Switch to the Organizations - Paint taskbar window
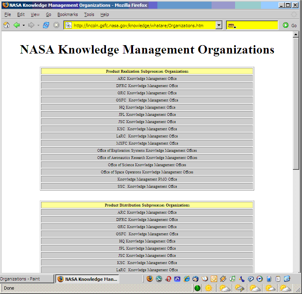 [27, 279]
